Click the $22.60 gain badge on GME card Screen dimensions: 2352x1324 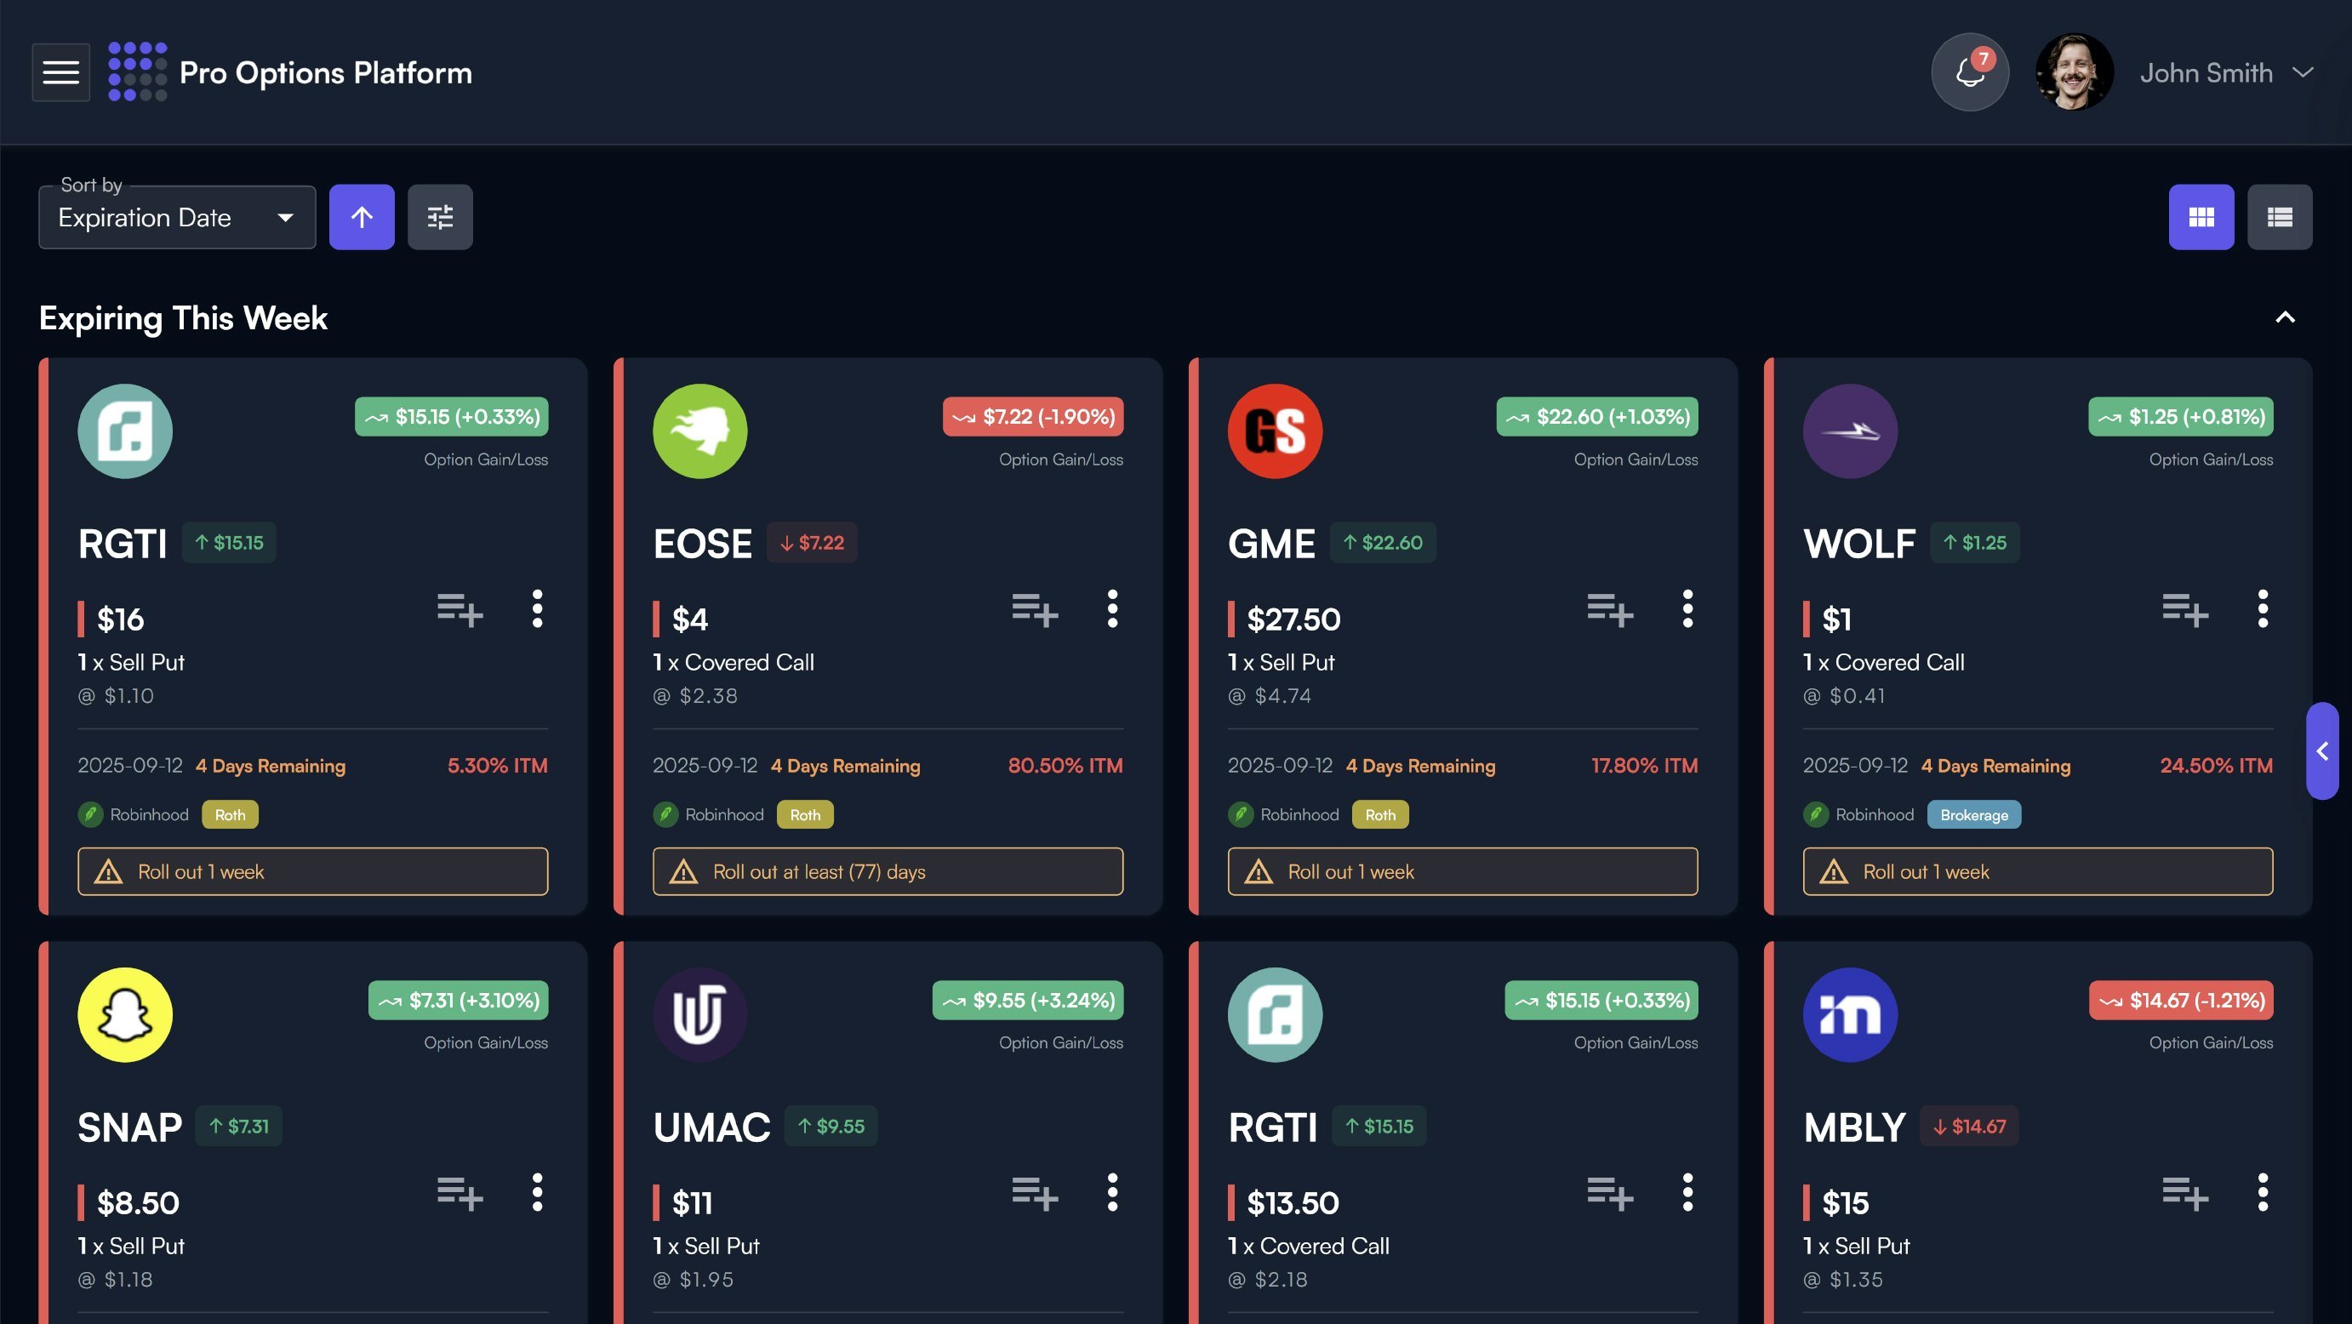pos(1382,541)
